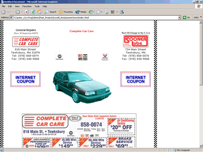This screenshot has width=203, height=152.
Task: Expand the Links toolbar chevron
Action: pyautogui.click(x=201, y=17)
